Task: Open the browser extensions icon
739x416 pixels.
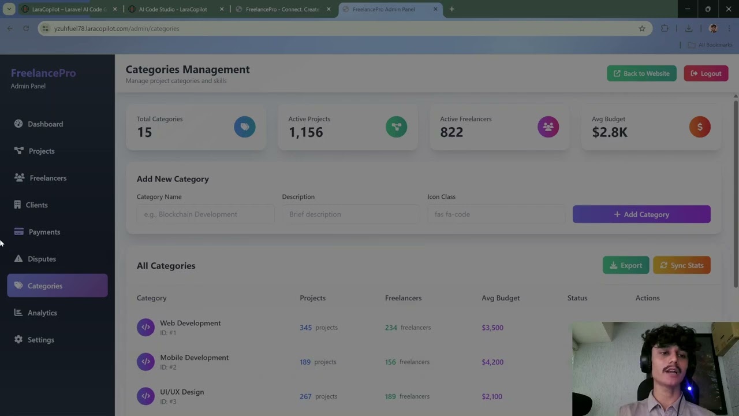Action: point(665,28)
